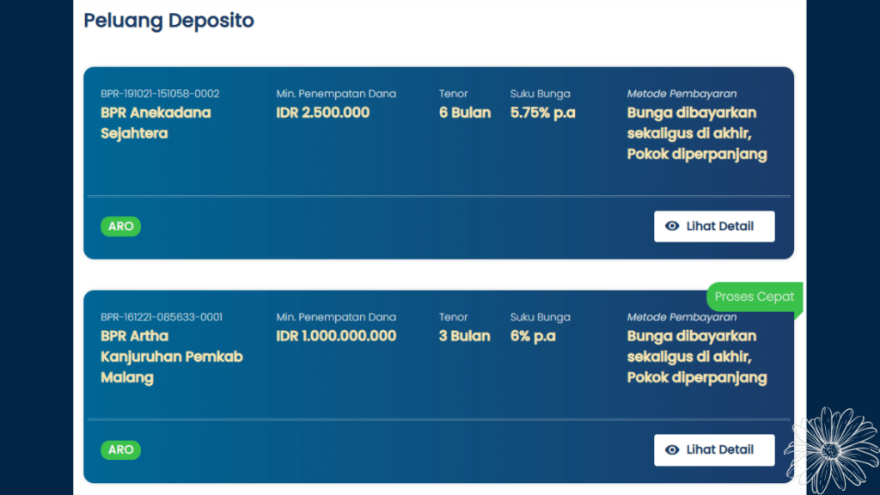Image resolution: width=880 pixels, height=495 pixels.
Task: Open Lihat Detail for BPR Artha Kanjuruhan
Action: pos(714,449)
